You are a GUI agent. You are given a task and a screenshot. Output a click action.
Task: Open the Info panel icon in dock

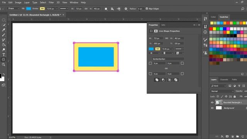tap(205, 32)
